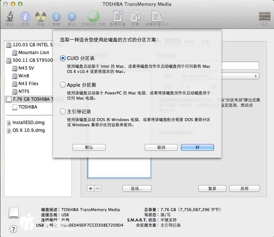Click the 好 (OK) button
Image resolution: width=274 pixels, height=237 pixels.
coord(197,147)
